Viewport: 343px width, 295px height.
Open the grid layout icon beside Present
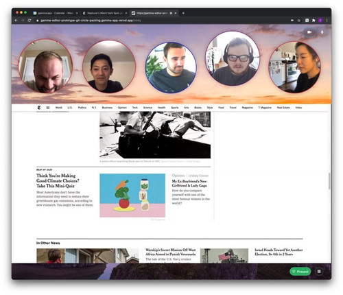[319, 272]
